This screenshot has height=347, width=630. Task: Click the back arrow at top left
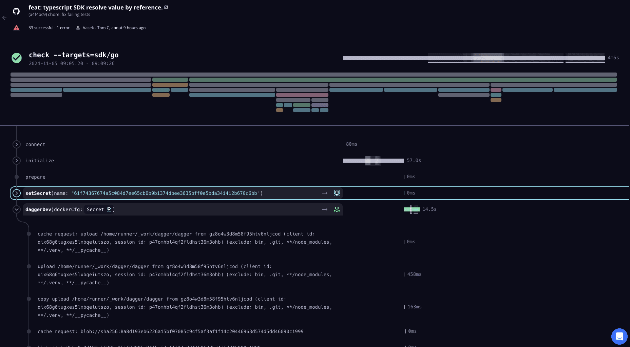coord(4,18)
